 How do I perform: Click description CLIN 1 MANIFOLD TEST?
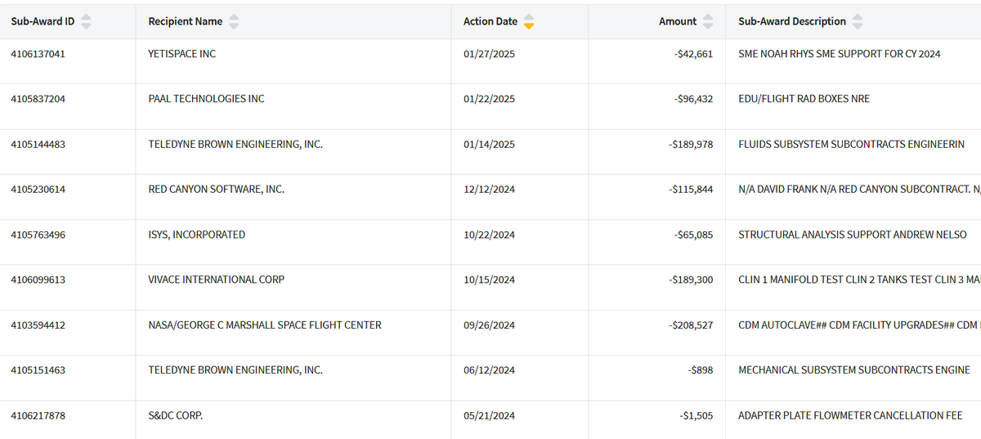click(859, 280)
